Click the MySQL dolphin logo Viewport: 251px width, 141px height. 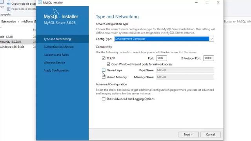56,11
